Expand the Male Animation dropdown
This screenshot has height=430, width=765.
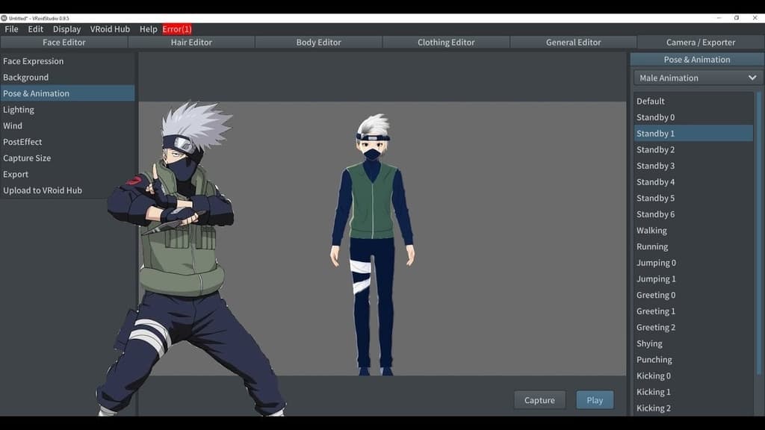[x=698, y=78]
